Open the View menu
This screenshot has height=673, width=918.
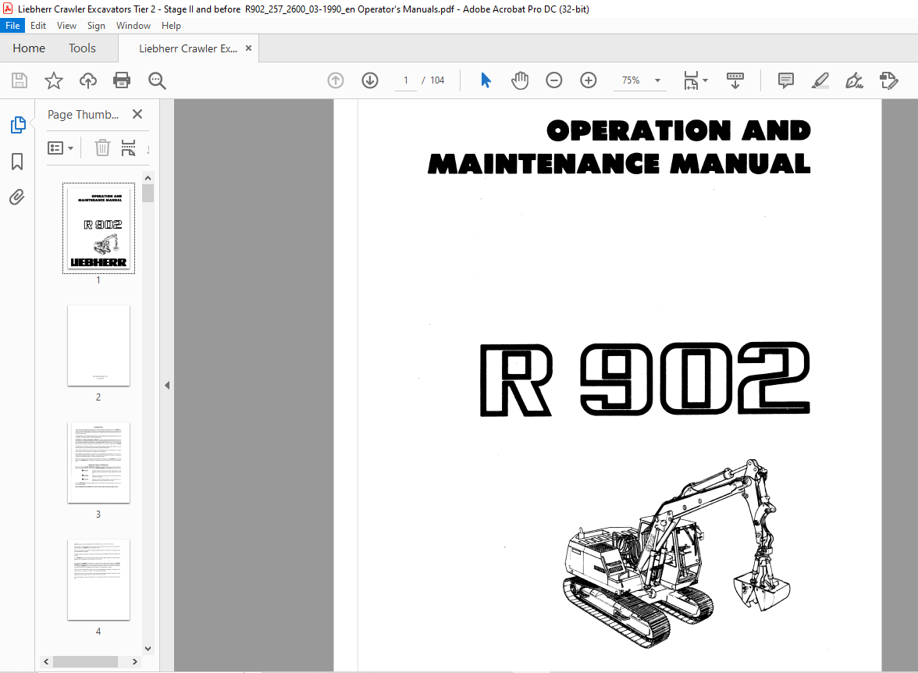click(x=67, y=25)
